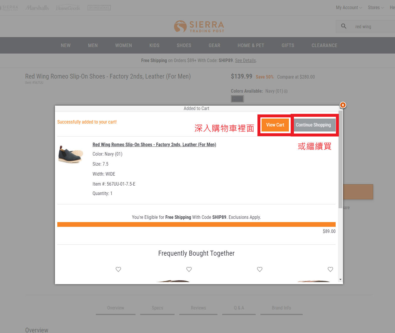Expand the Stores dropdown
Screen dimensions: 395x333
coord(376,8)
